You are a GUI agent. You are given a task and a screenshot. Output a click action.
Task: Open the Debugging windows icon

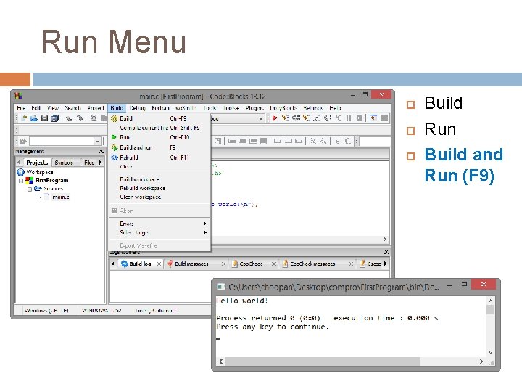coord(373,118)
